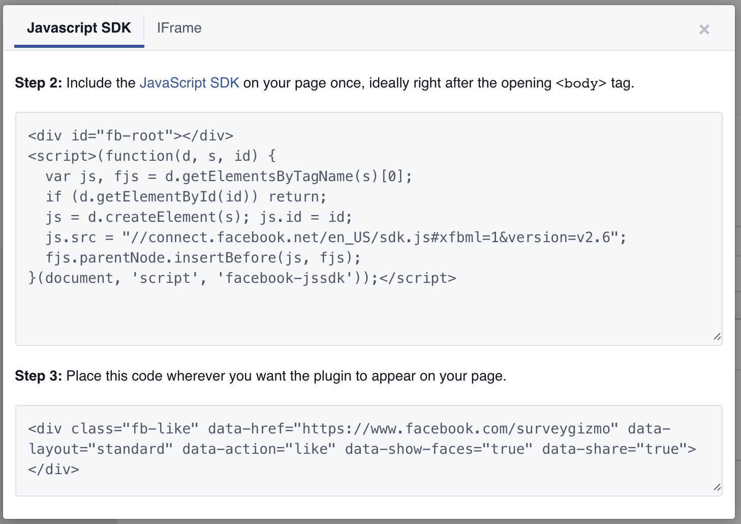
Task: Click the '<body>' tag text in Step 2
Action: tap(581, 83)
